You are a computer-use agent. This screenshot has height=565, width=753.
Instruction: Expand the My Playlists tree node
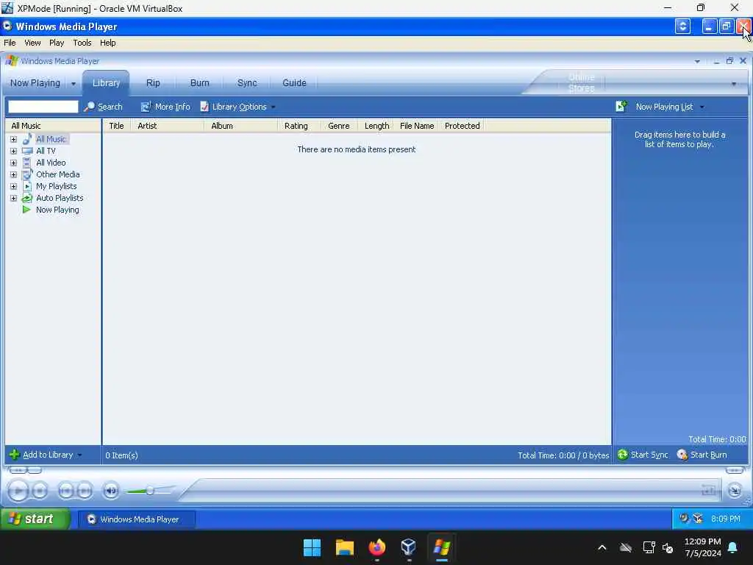(13, 186)
